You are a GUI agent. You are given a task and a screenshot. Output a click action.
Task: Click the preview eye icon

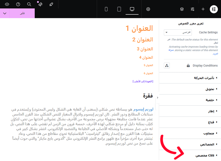pos(7,4)
